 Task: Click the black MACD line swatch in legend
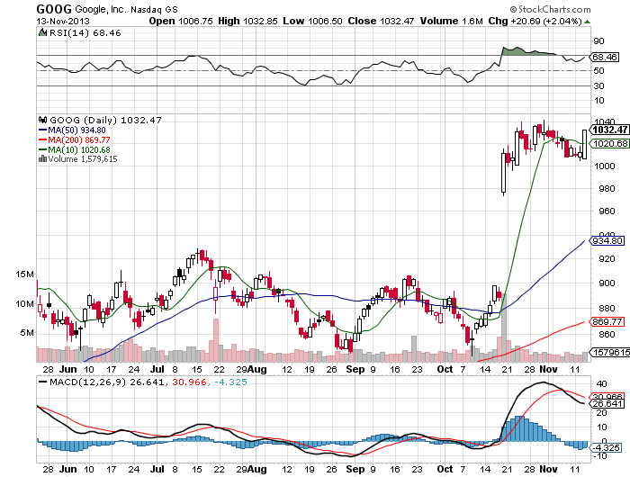coord(42,382)
